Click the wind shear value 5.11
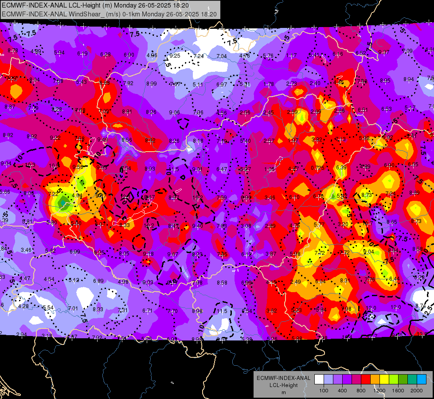Viewport: 434px width, 399px height. coord(198,84)
